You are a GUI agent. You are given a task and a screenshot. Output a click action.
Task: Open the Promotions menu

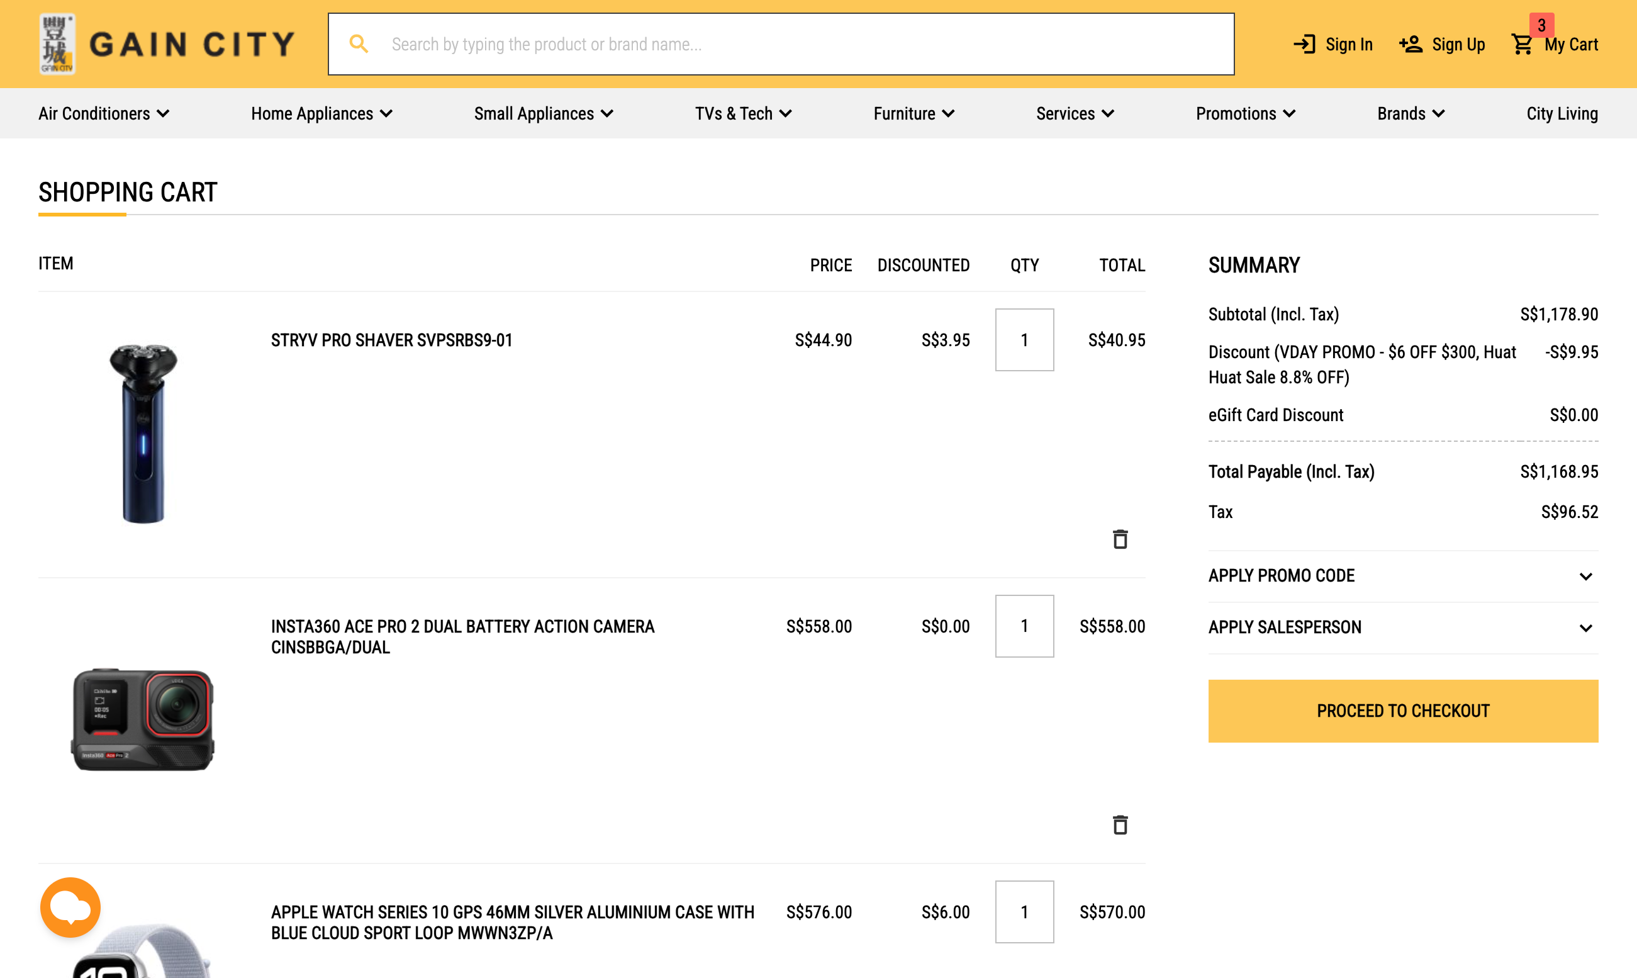[1245, 113]
